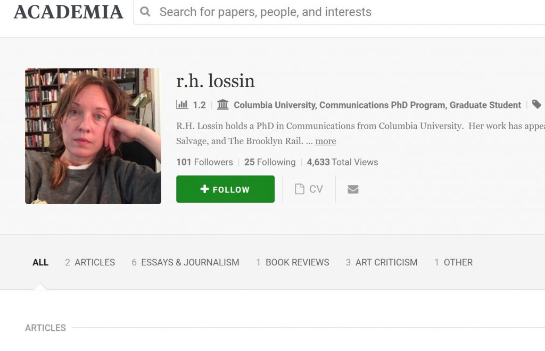The image size is (545, 351).
Task: Open the r.h. lossin profile photo
Action: point(93,136)
